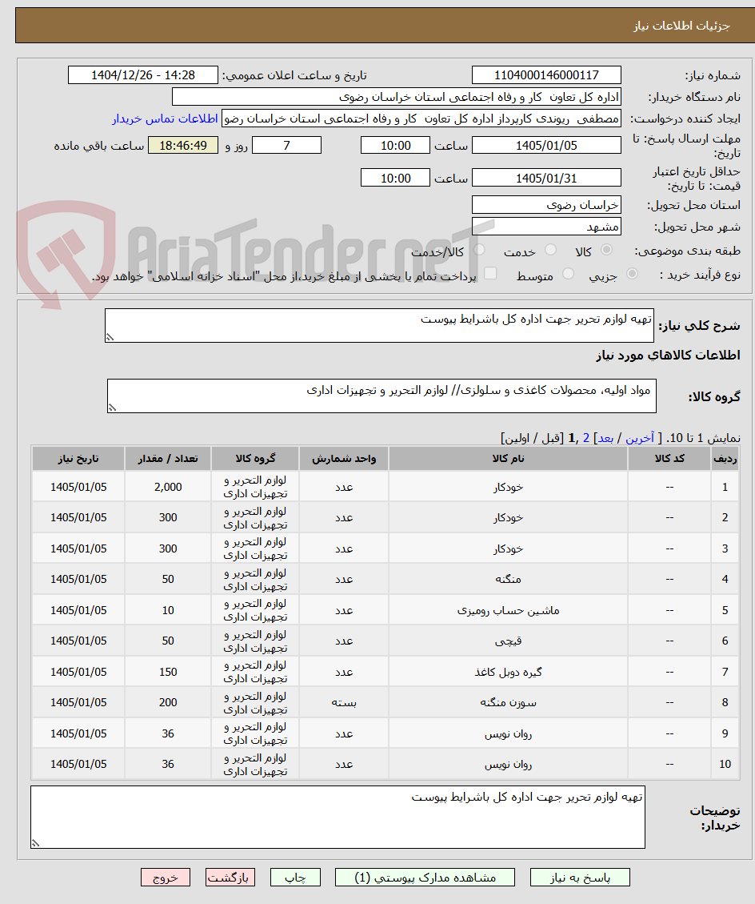Select روان نویس in row 9

click(508, 733)
